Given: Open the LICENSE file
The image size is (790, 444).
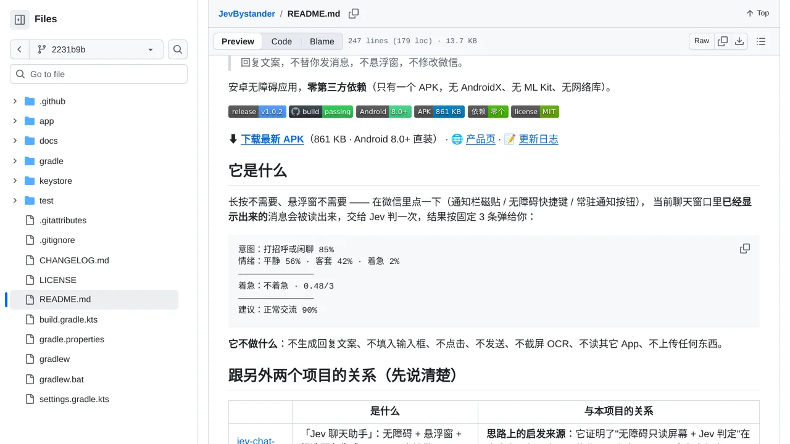Looking at the screenshot, I should coord(58,280).
